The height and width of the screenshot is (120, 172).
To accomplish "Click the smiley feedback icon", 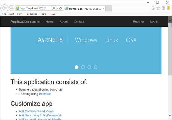I will pyautogui.click(x=168, y=8).
